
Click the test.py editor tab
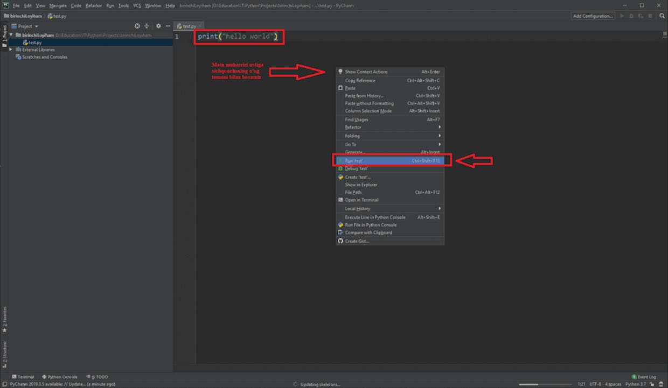[189, 26]
